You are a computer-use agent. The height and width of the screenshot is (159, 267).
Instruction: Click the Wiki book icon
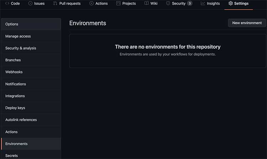tap(146, 3)
